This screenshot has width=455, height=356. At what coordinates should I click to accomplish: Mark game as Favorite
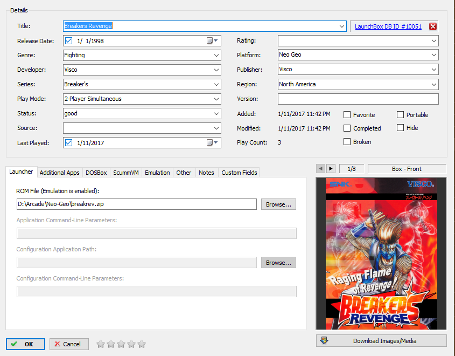[347, 114]
